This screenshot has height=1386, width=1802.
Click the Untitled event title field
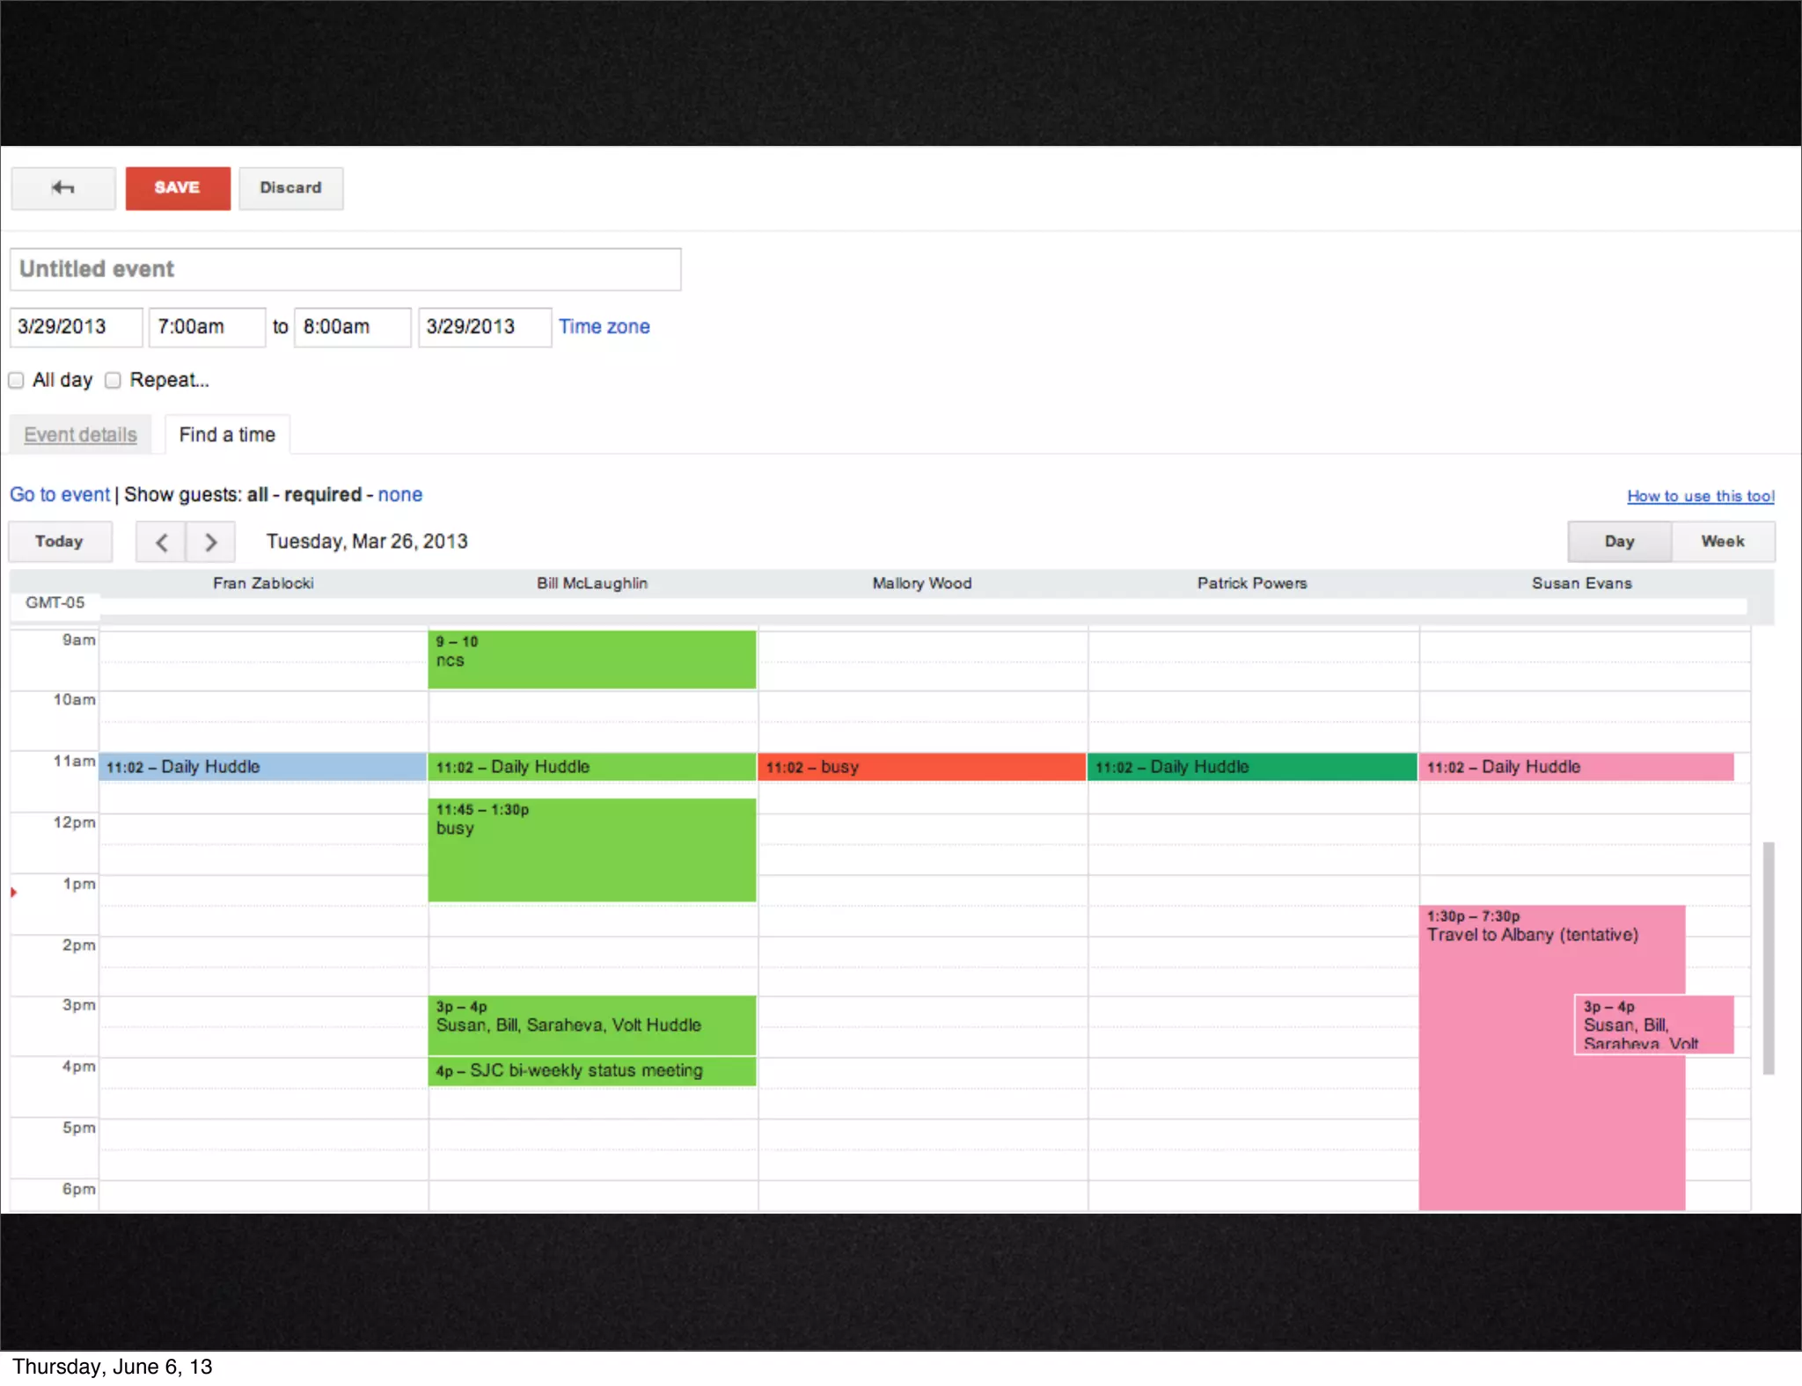click(x=345, y=269)
